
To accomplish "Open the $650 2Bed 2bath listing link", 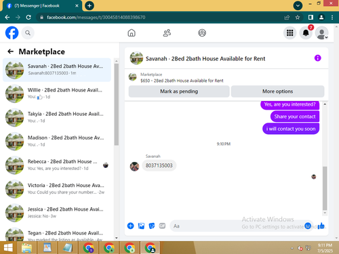I will point(182,81).
